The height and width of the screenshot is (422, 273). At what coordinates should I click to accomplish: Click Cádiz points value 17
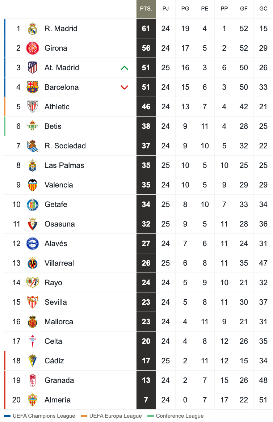[x=146, y=361]
